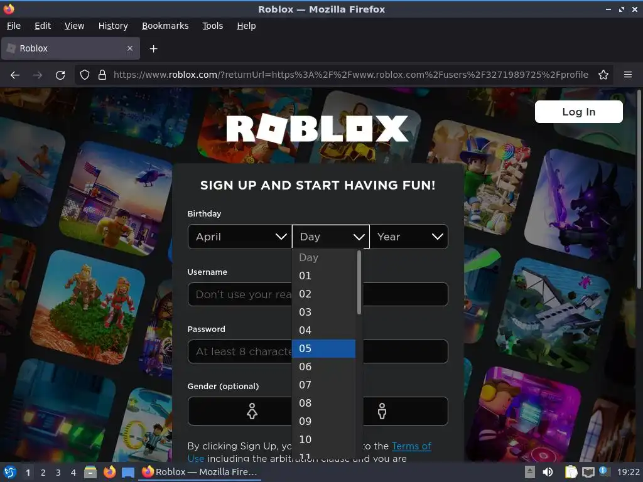
Task: Open the Tools menu
Action: pyautogui.click(x=212, y=26)
